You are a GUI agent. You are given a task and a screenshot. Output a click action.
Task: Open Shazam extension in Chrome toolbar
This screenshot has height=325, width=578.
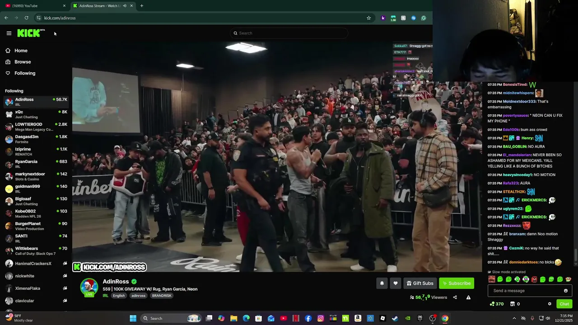coord(413,18)
